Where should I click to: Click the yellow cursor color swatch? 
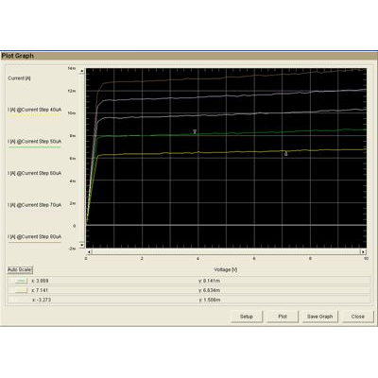pos(22,290)
